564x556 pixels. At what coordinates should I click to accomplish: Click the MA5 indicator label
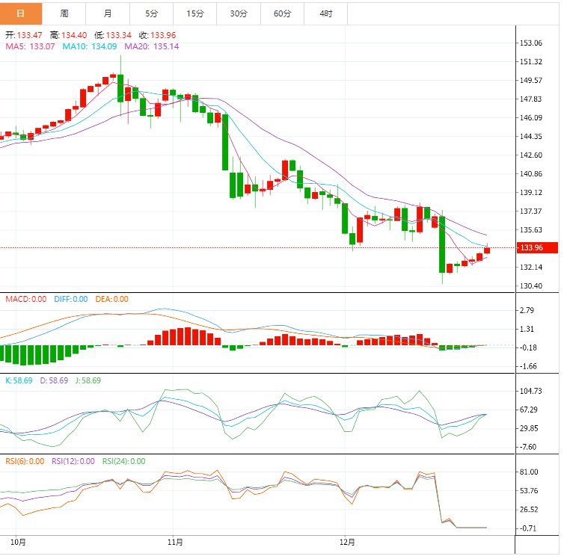(x=31, y=46)
